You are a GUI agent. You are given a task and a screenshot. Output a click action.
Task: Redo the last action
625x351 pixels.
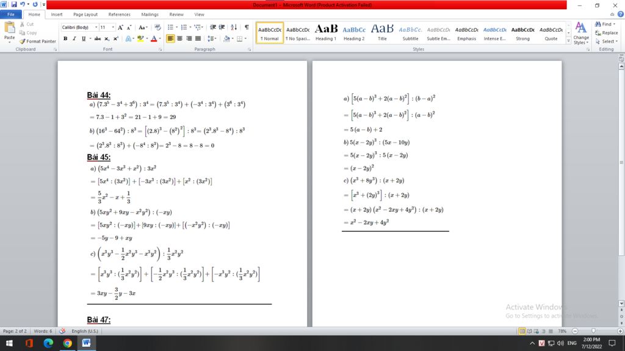pyautogui.click(x=35, y=4)
